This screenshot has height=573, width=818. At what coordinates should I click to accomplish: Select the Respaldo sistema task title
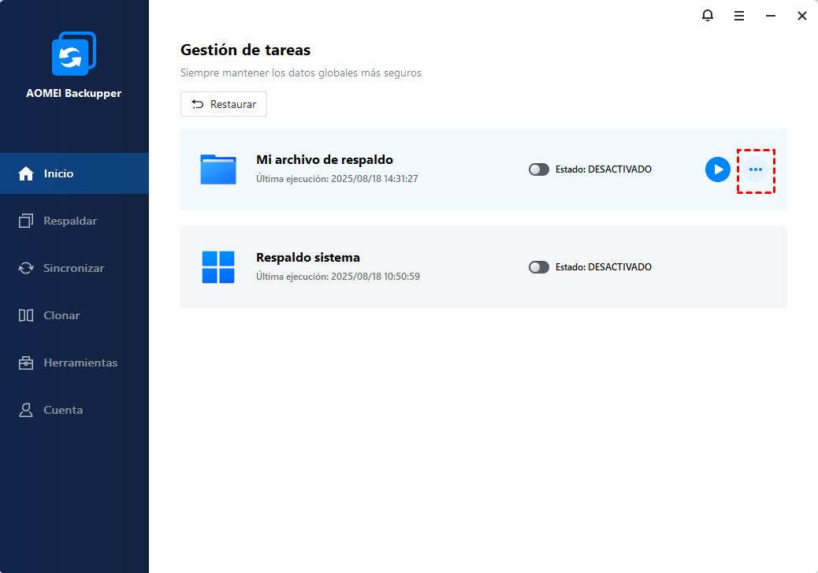click(x=308, y=257)
